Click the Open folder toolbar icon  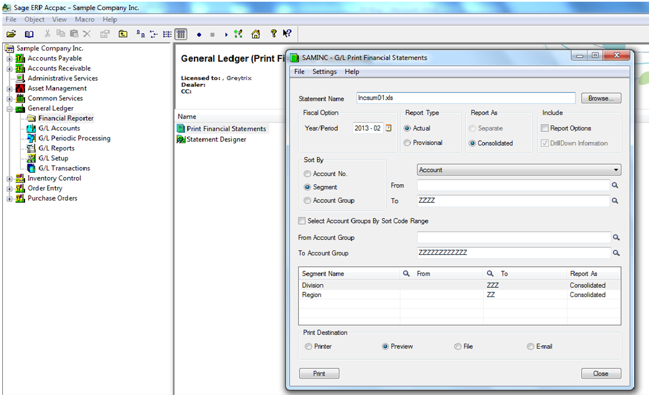tap(11, 34)
